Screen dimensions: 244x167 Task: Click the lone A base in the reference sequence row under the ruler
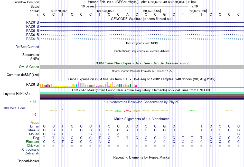[x=127, y=14]
